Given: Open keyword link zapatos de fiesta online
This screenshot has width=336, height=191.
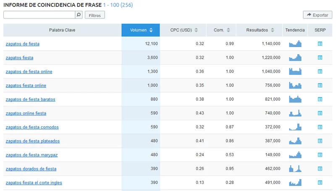Looking at the screenshot, I should click(x=29, y=71).
